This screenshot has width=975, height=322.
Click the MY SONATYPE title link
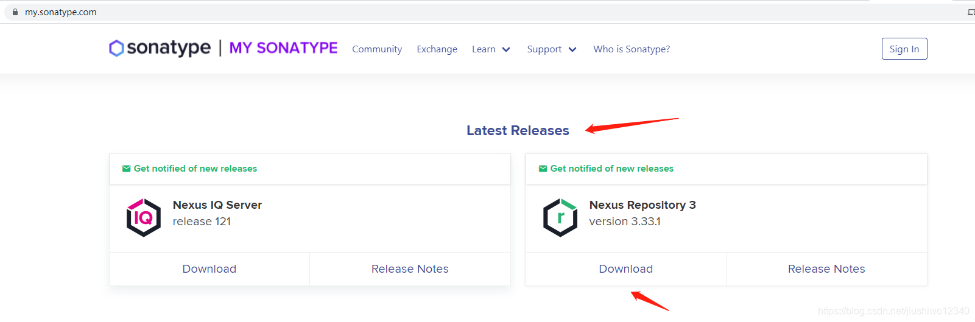tap(283, 48)
